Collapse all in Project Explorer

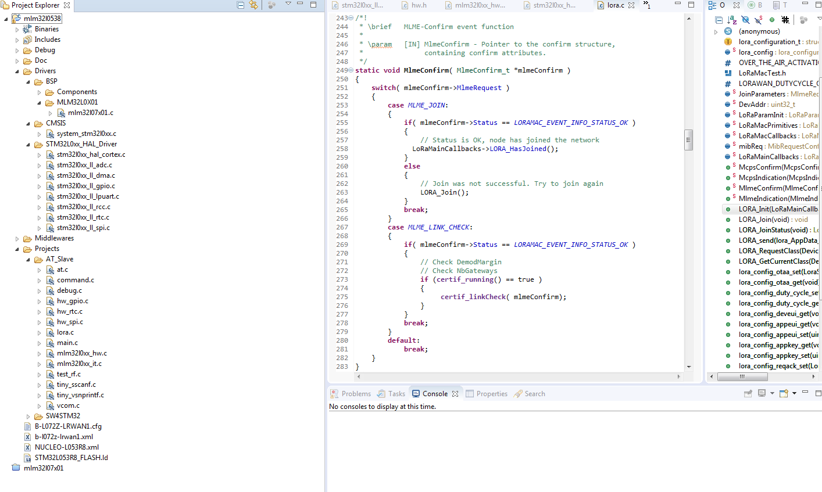coord(241,5)
